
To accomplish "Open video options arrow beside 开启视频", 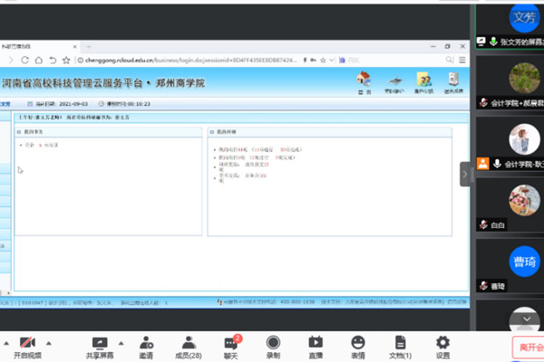I will tap(49, 343).
